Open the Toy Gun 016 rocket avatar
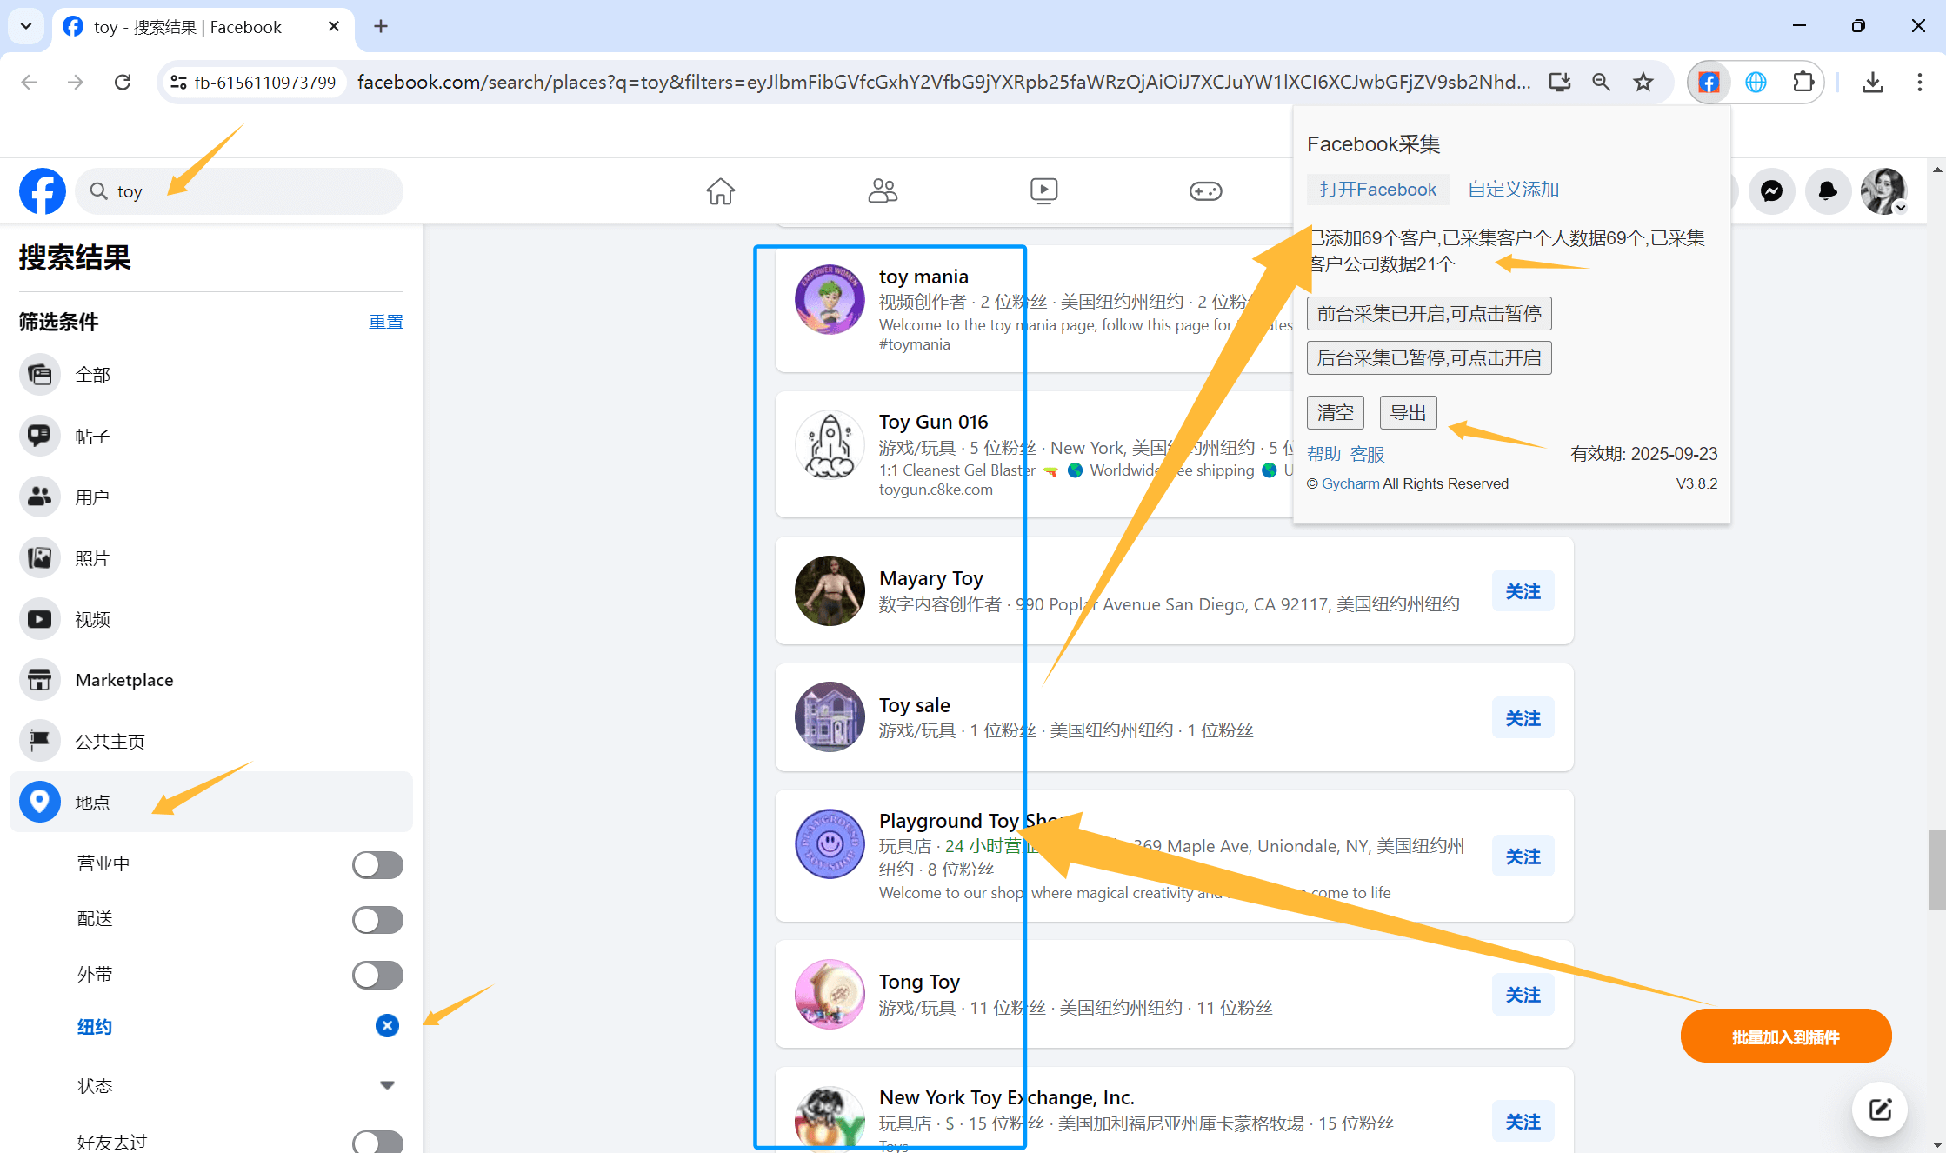1946x1153 pixels. (830, 445)
